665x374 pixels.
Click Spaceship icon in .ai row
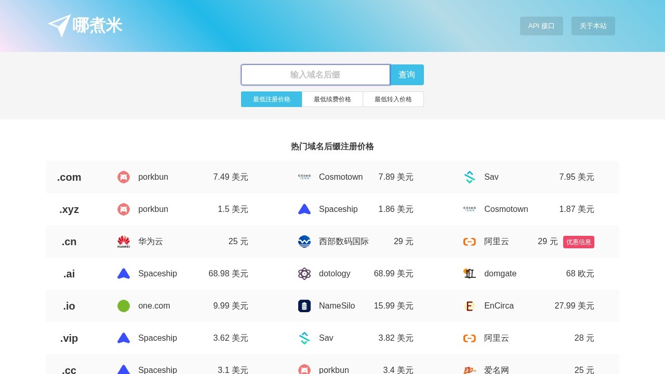pyautogui.click(x=124, y=274)
